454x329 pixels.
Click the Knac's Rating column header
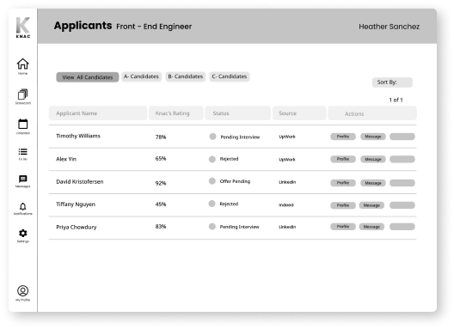coord(176,113)
